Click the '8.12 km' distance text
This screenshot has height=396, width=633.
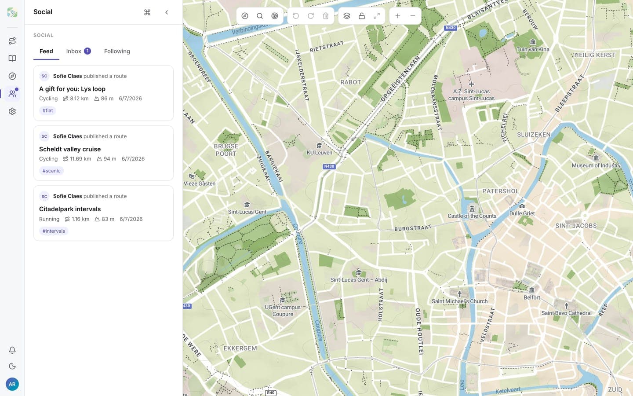pyautogui.click(x=79, y=99)
